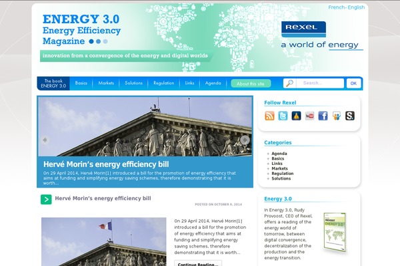Go to previous slide with left arrow
Image resolution: width=400 pixels, height=266 pixels.
(45, 140)
